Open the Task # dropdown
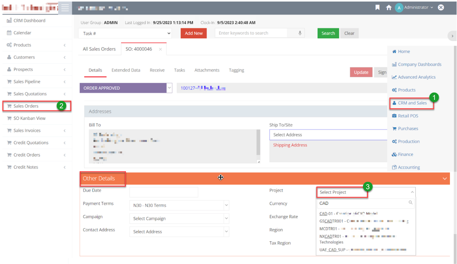Screen dimensions: 457x264 (125, 33)
